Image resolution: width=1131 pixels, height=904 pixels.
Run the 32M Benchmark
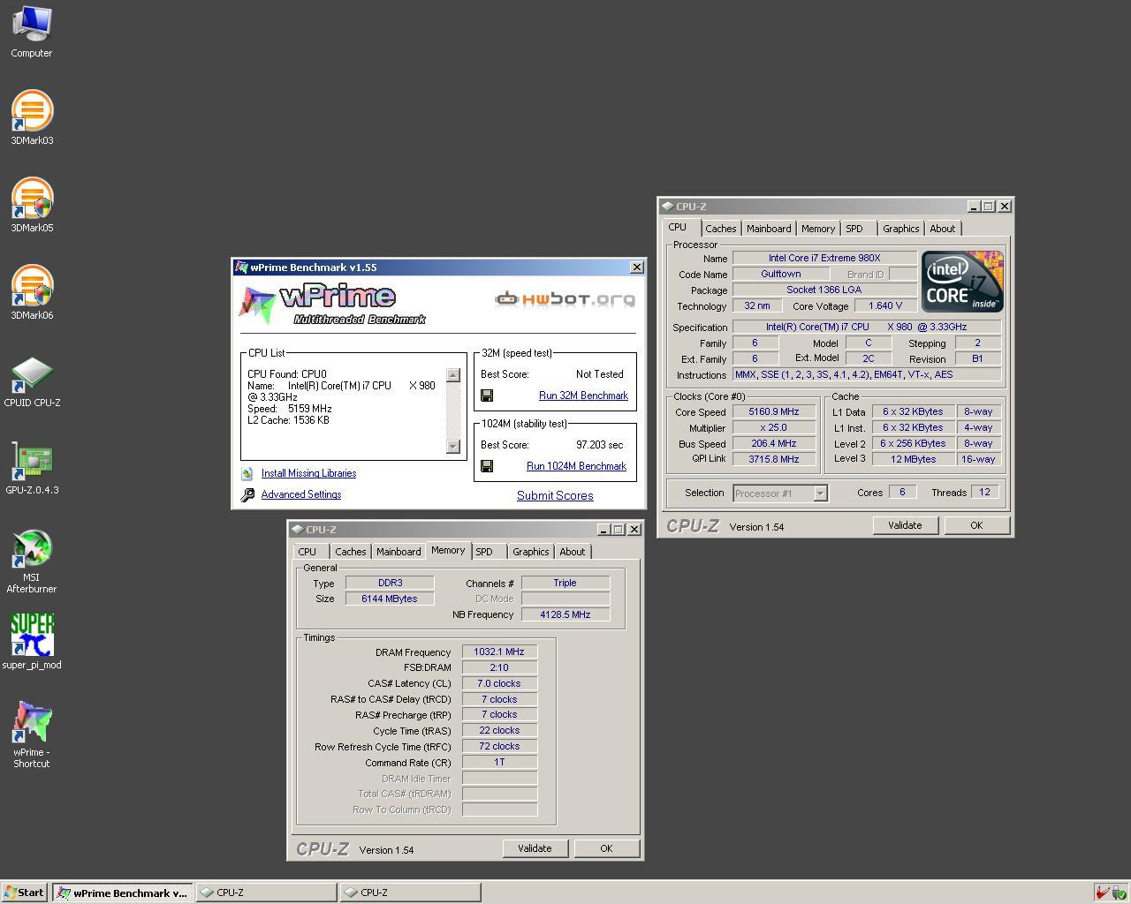583,395
